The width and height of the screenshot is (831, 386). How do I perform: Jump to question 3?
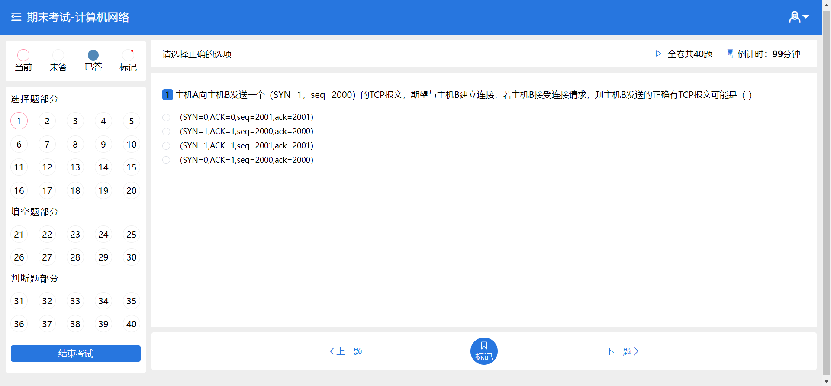(75, 121)
